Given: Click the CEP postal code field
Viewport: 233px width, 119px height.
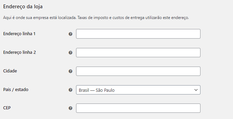Looking at the screenshot, I should (138, 108).
